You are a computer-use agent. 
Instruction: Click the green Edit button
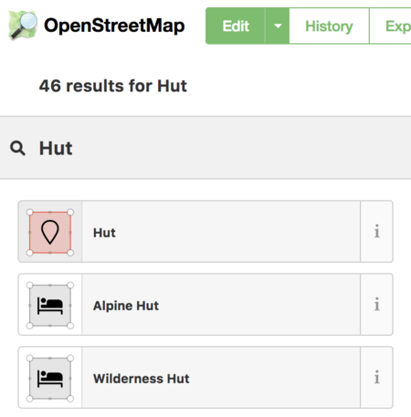(x=236, y=26)
